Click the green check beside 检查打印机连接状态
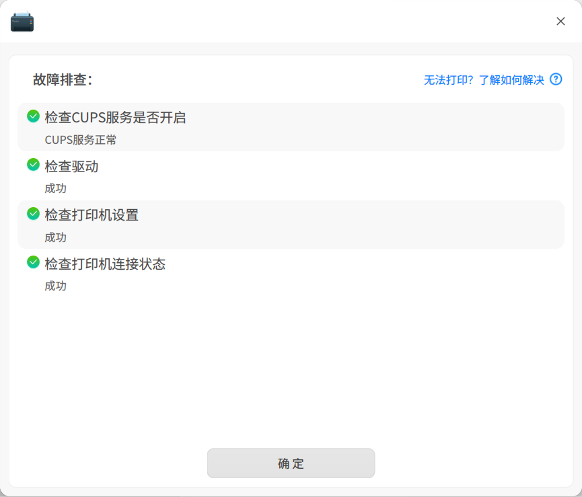Screen dimensions: 582x497 34,262
